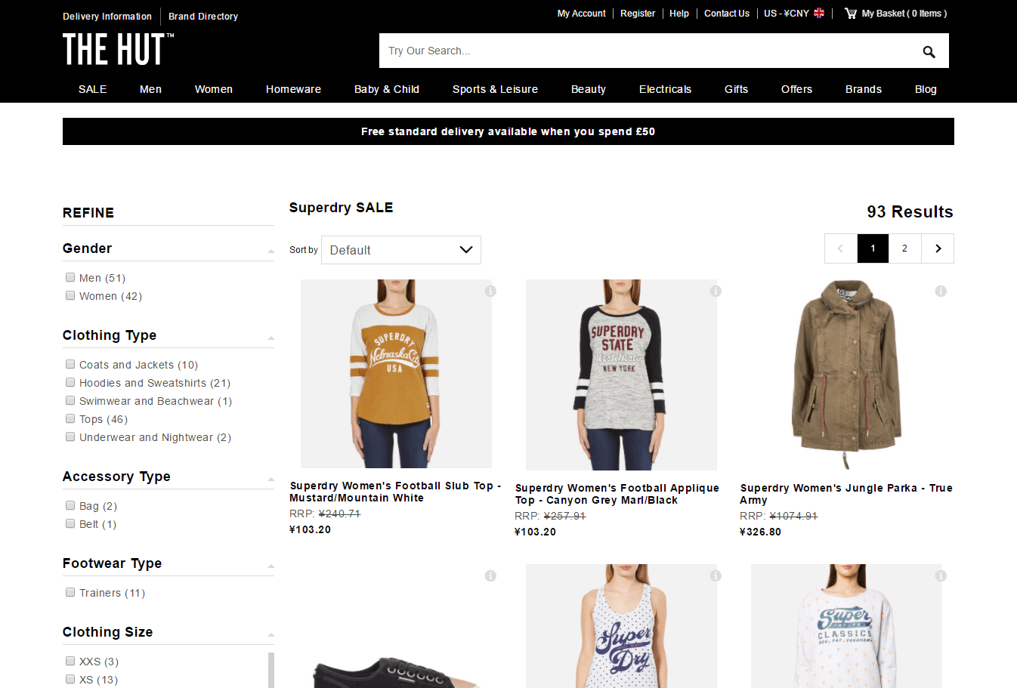Open info icon on Super Classics sweatshirt
1017x688 pixels.
941,575
